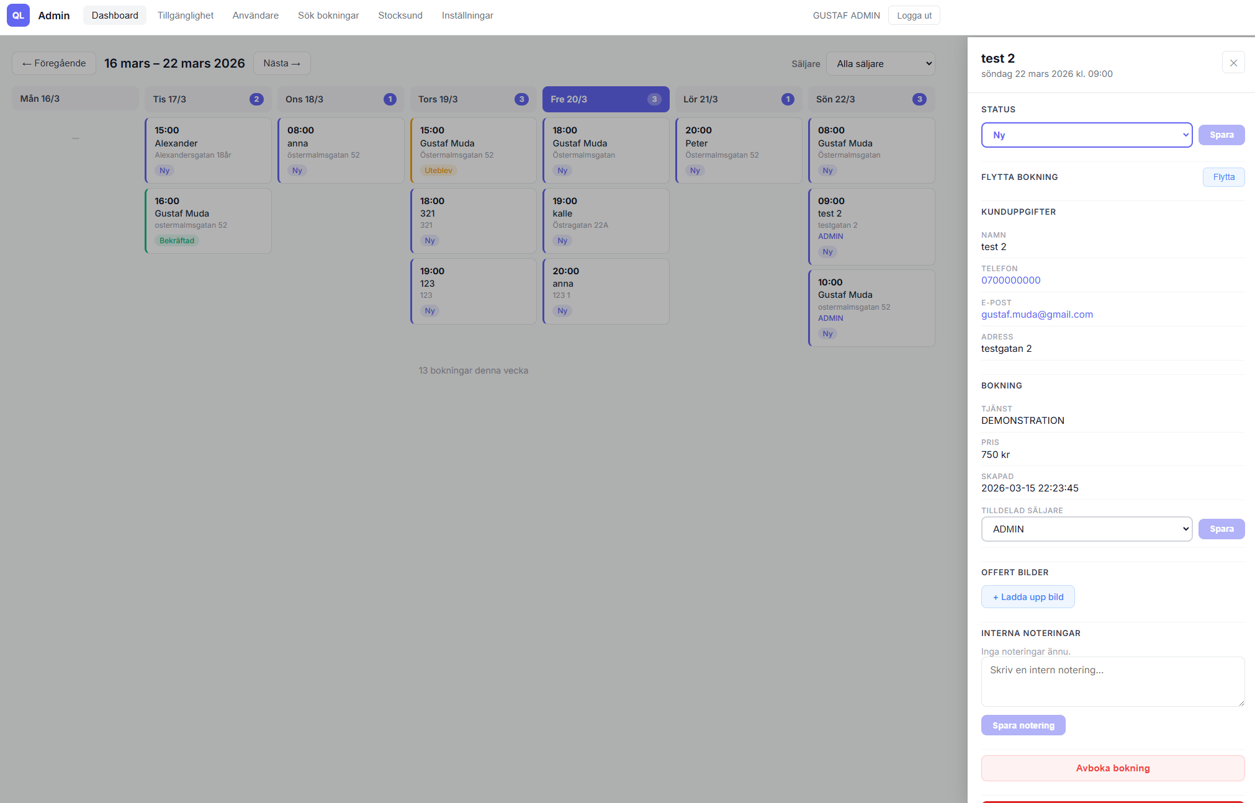Click the internal note text area
1255x803 pixels.
1112,681
